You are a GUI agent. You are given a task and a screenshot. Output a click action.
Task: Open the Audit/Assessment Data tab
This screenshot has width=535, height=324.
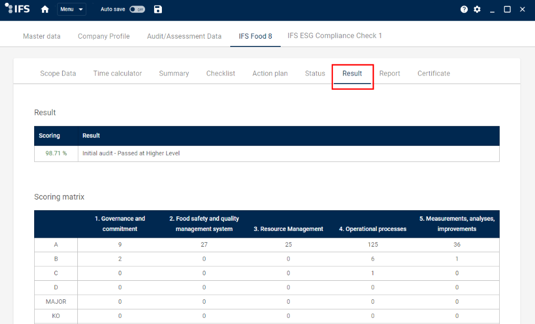tap(184, 36)
